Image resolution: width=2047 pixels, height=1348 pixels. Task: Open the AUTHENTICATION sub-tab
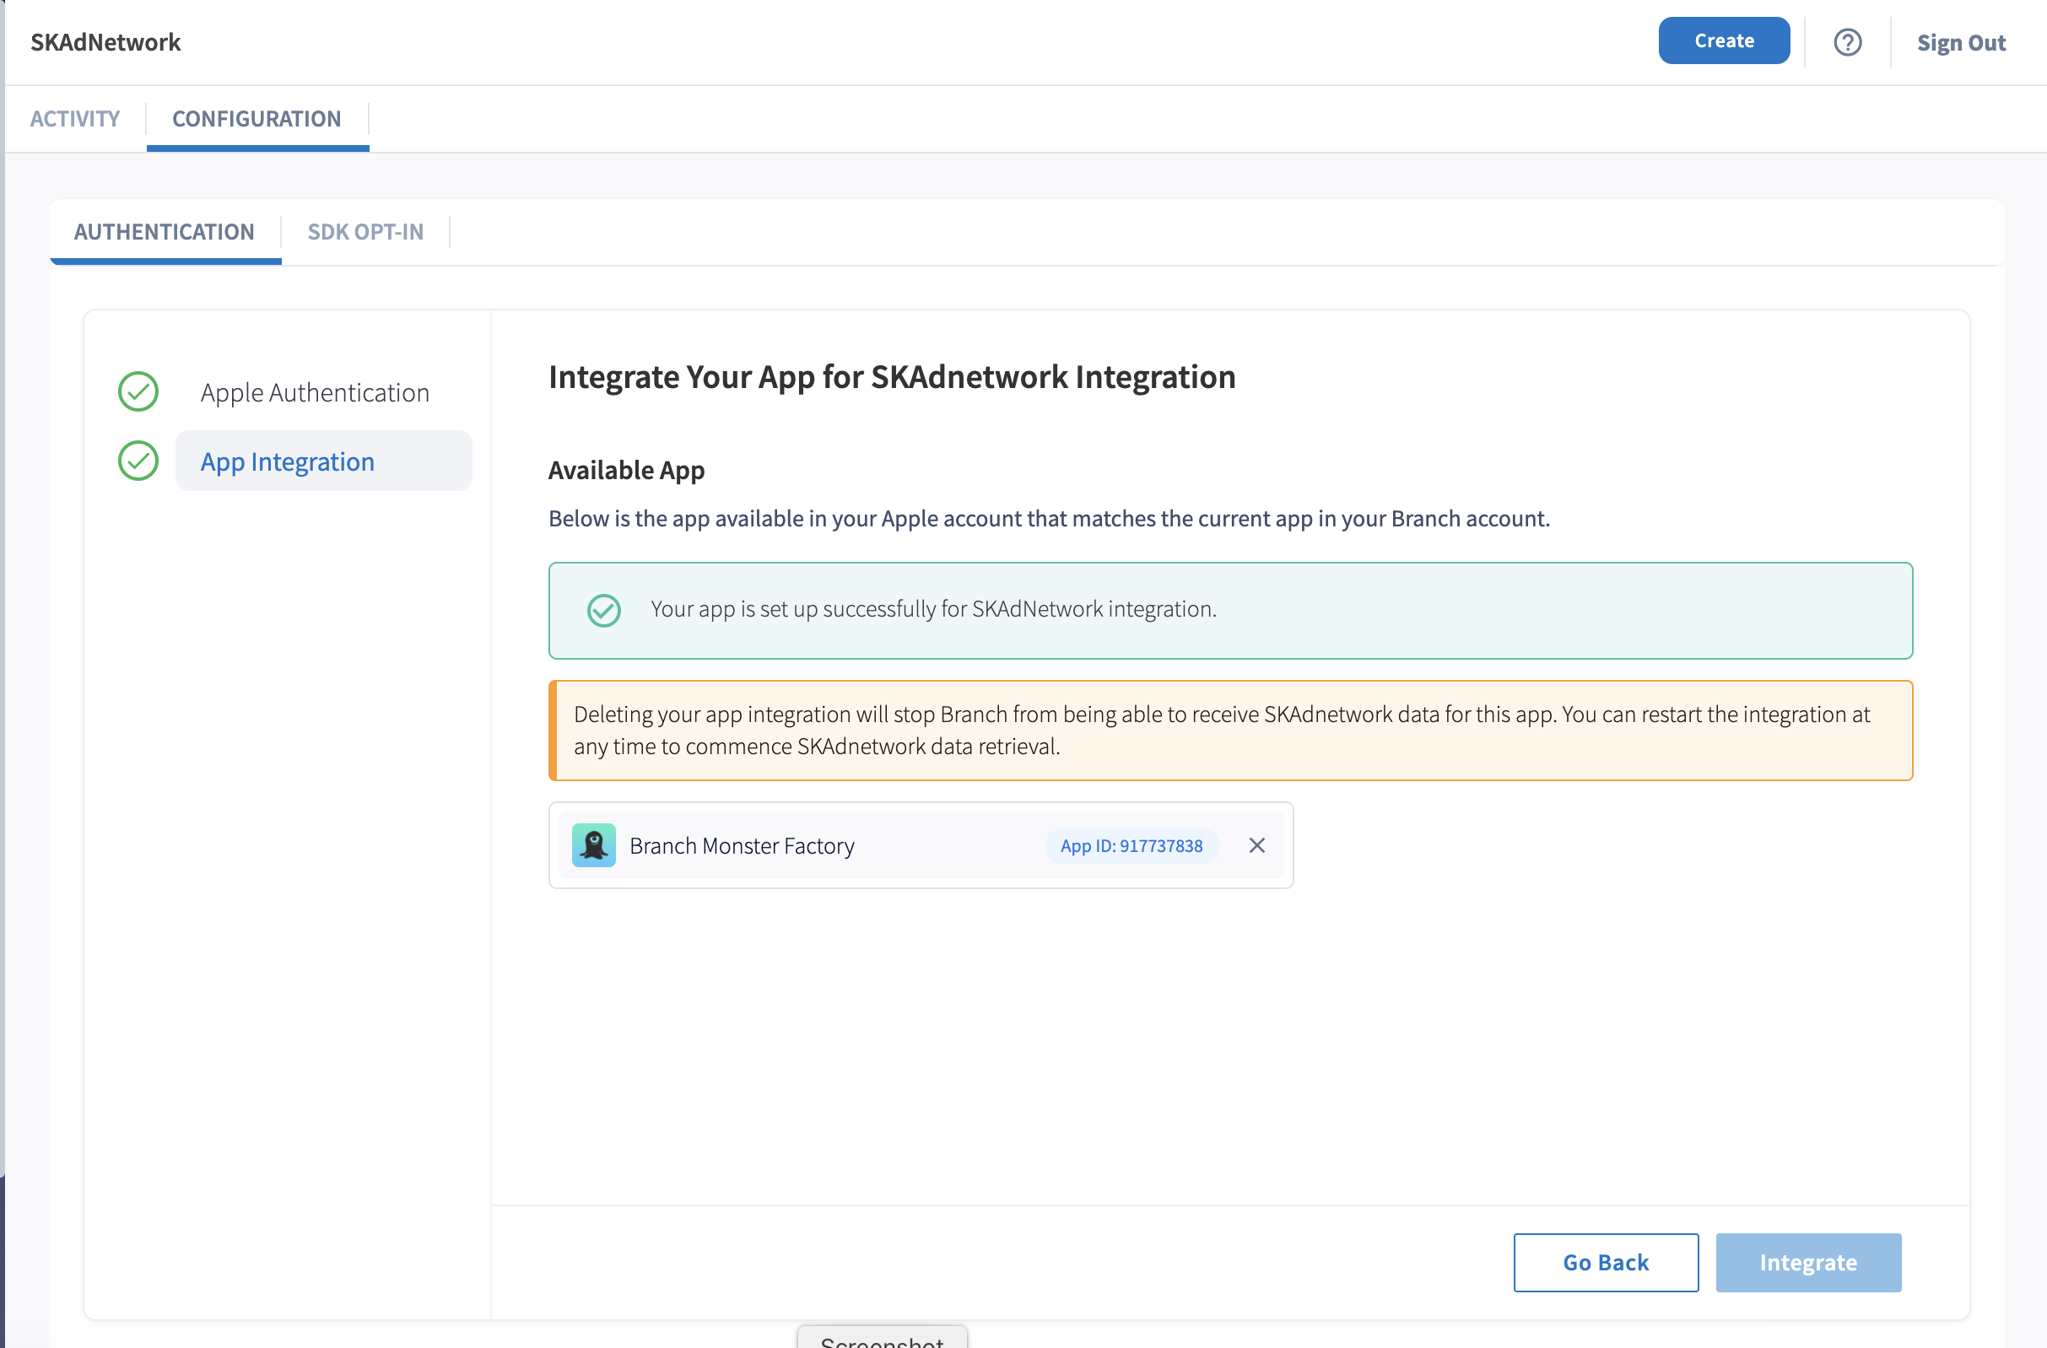click(164, 232)
